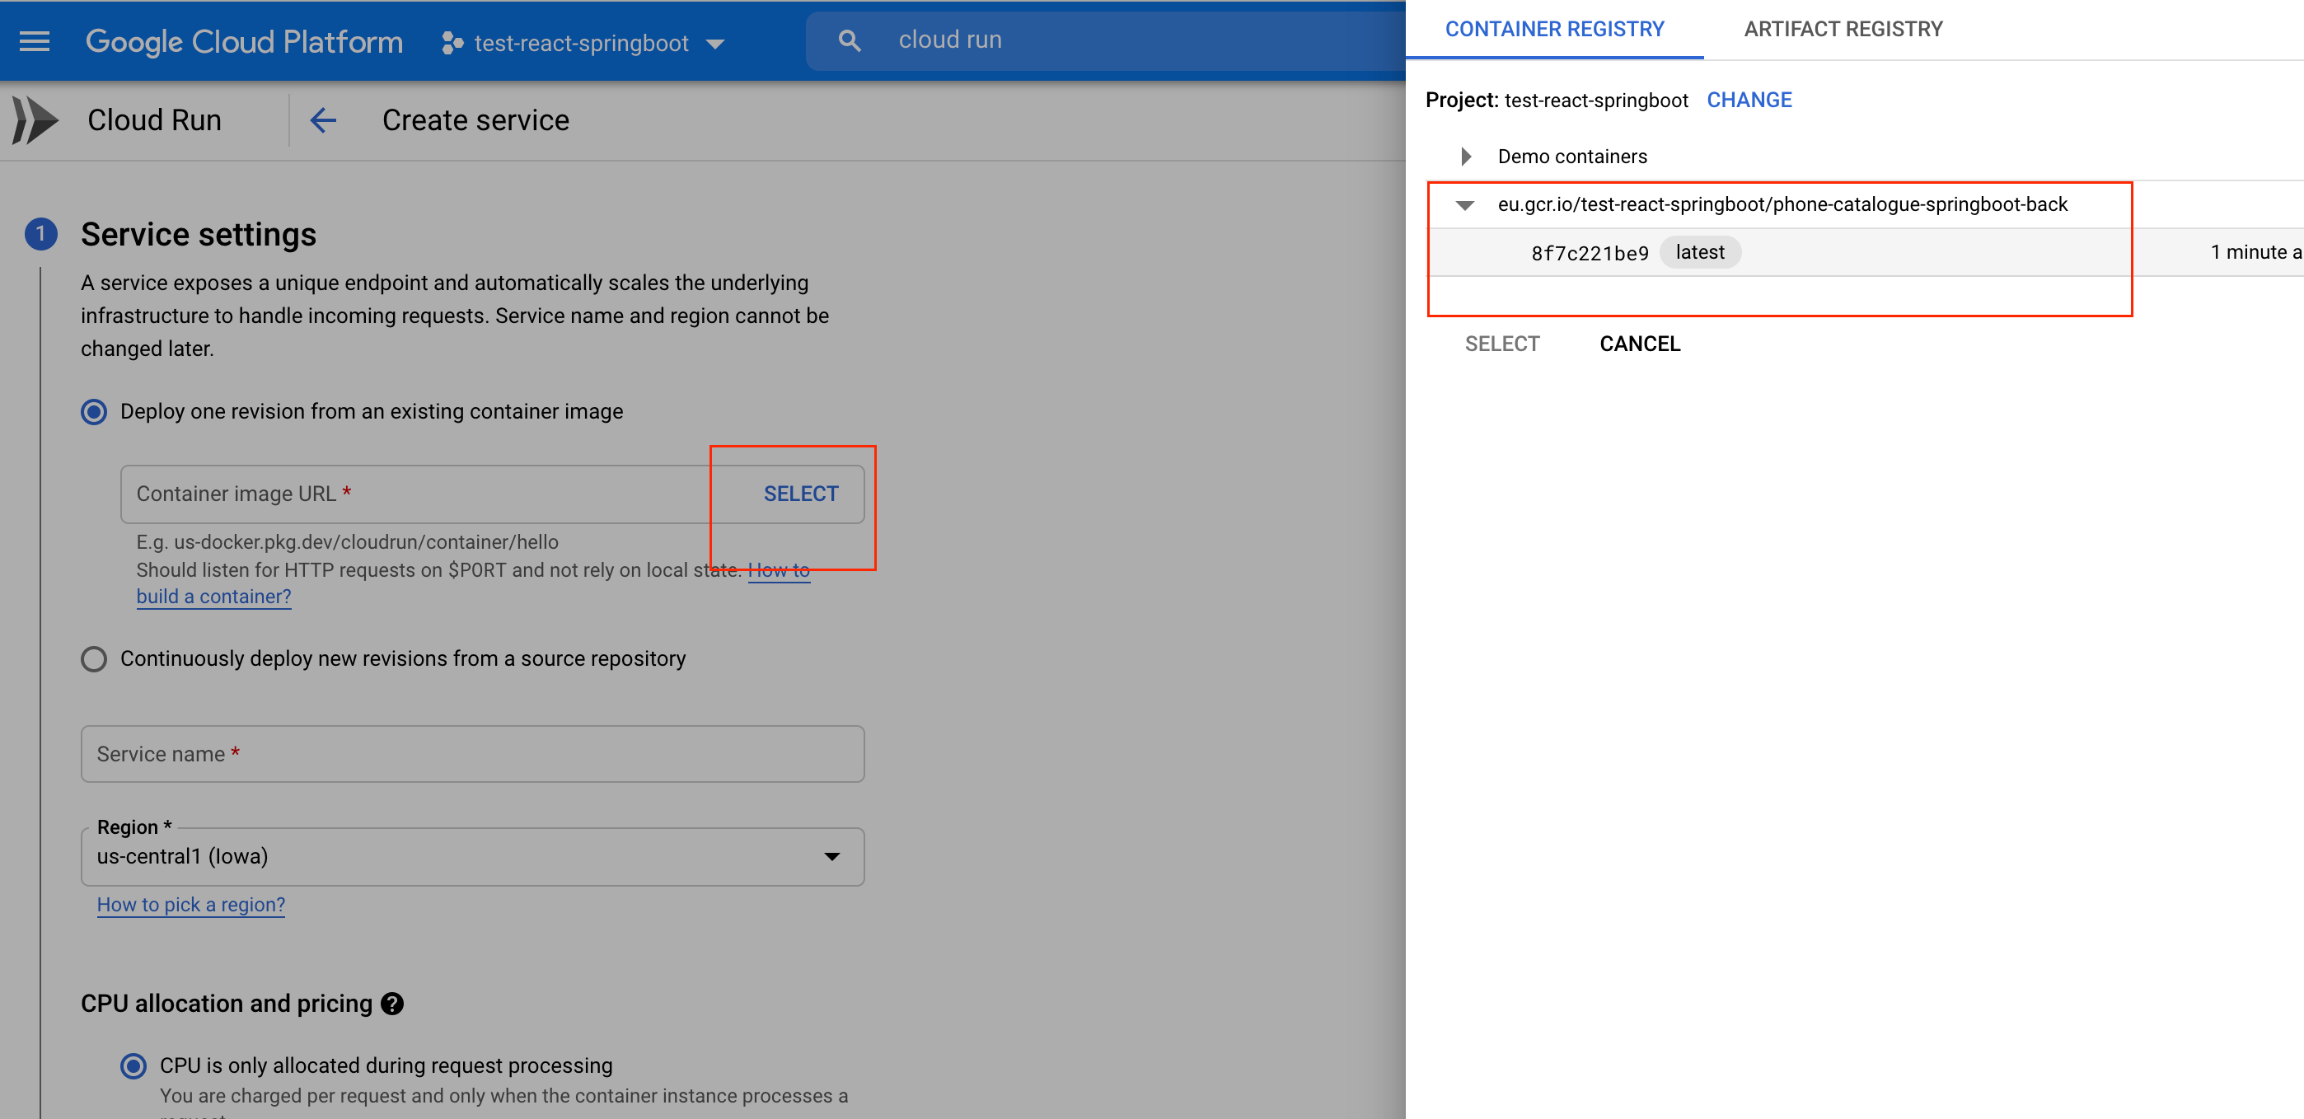
Task: Select continuously deploy from source repository
Action: (94, 659)
